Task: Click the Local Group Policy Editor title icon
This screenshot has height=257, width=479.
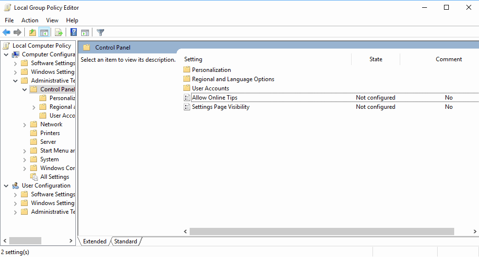Action: [x=7, y=7]
